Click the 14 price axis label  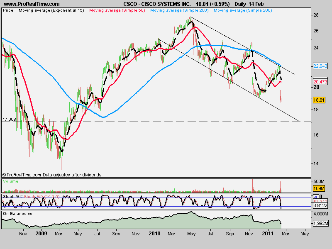coord(316,164)
